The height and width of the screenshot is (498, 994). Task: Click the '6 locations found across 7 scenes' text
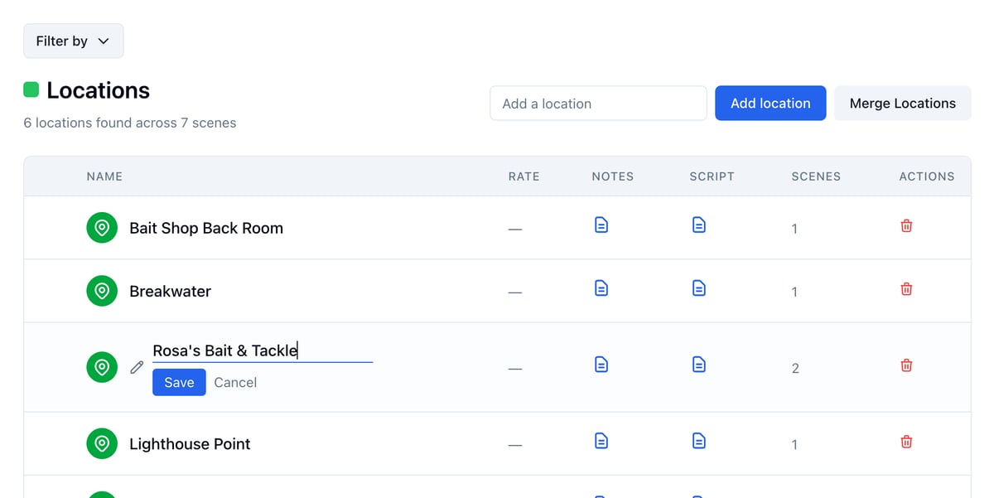coord(130,123)
